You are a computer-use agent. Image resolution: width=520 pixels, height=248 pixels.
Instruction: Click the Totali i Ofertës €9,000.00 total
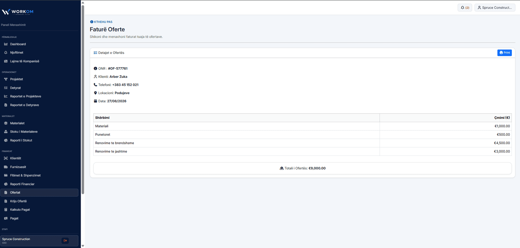point(303,168)
